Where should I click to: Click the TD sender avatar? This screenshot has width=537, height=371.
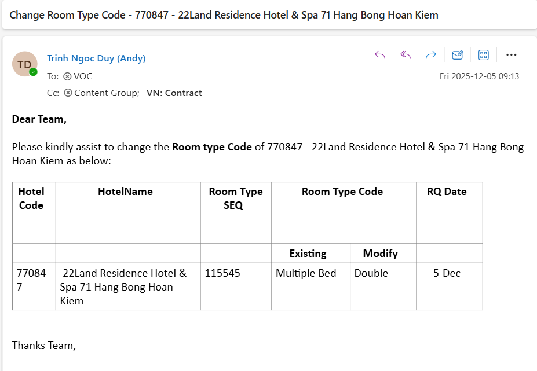coord(24,64)
